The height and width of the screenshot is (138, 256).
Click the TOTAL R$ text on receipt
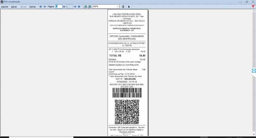tap(115, 56)
